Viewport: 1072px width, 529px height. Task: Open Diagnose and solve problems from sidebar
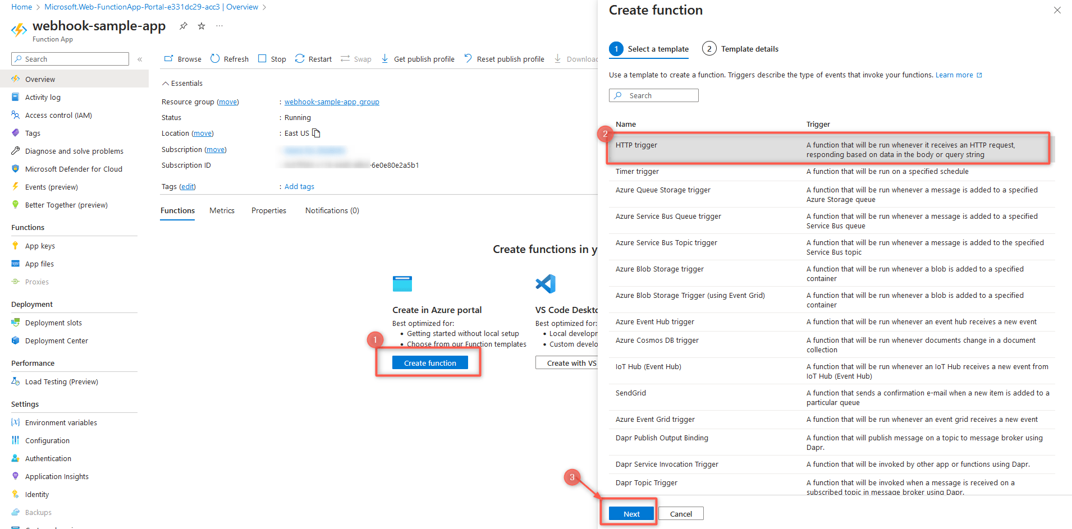[74, 150]
